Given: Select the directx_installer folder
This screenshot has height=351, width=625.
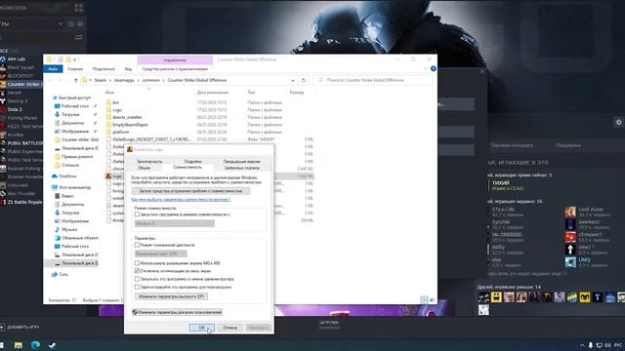Looking at the screenshot, I should click(x=127, y=117).
